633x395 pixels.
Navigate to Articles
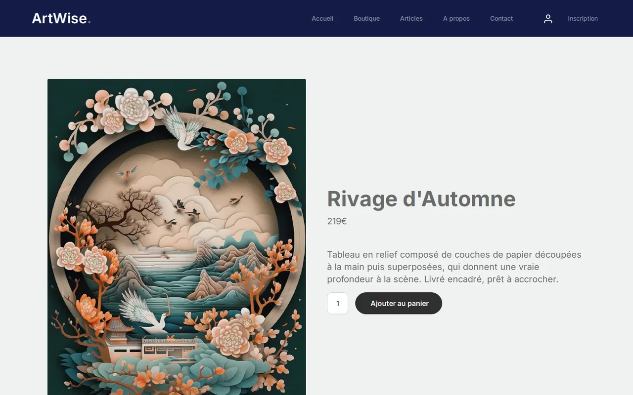tap(411, 18)
